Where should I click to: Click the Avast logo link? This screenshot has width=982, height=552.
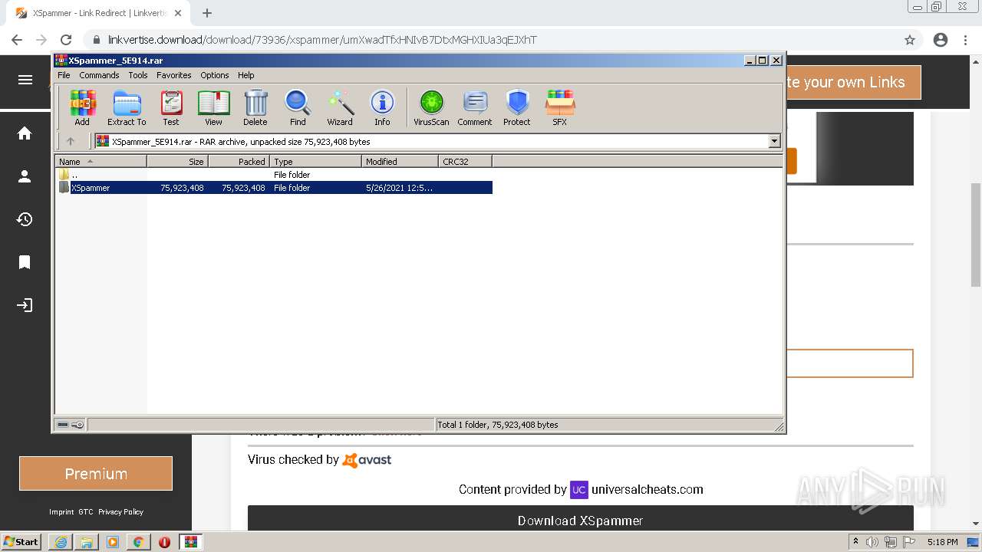(367, 460)
